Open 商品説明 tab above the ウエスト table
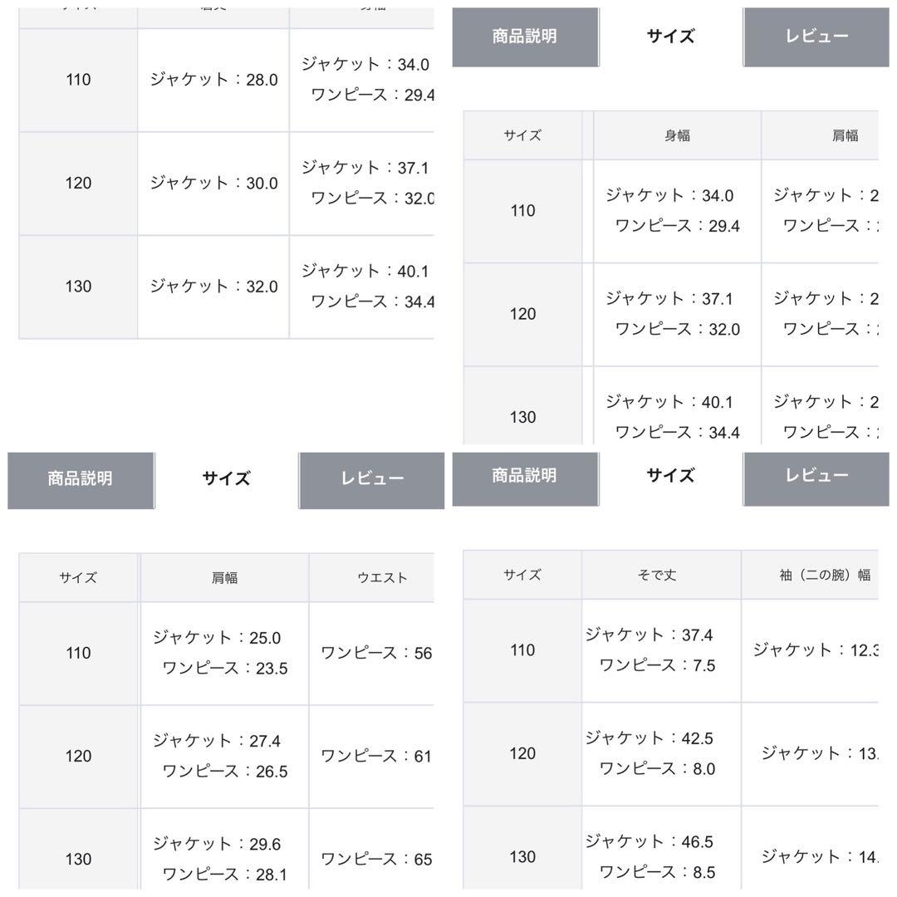 (81, 480)
